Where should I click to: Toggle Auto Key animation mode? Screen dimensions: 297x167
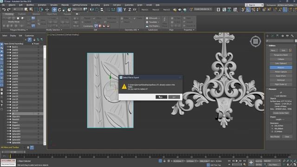[x=259, y=161]
